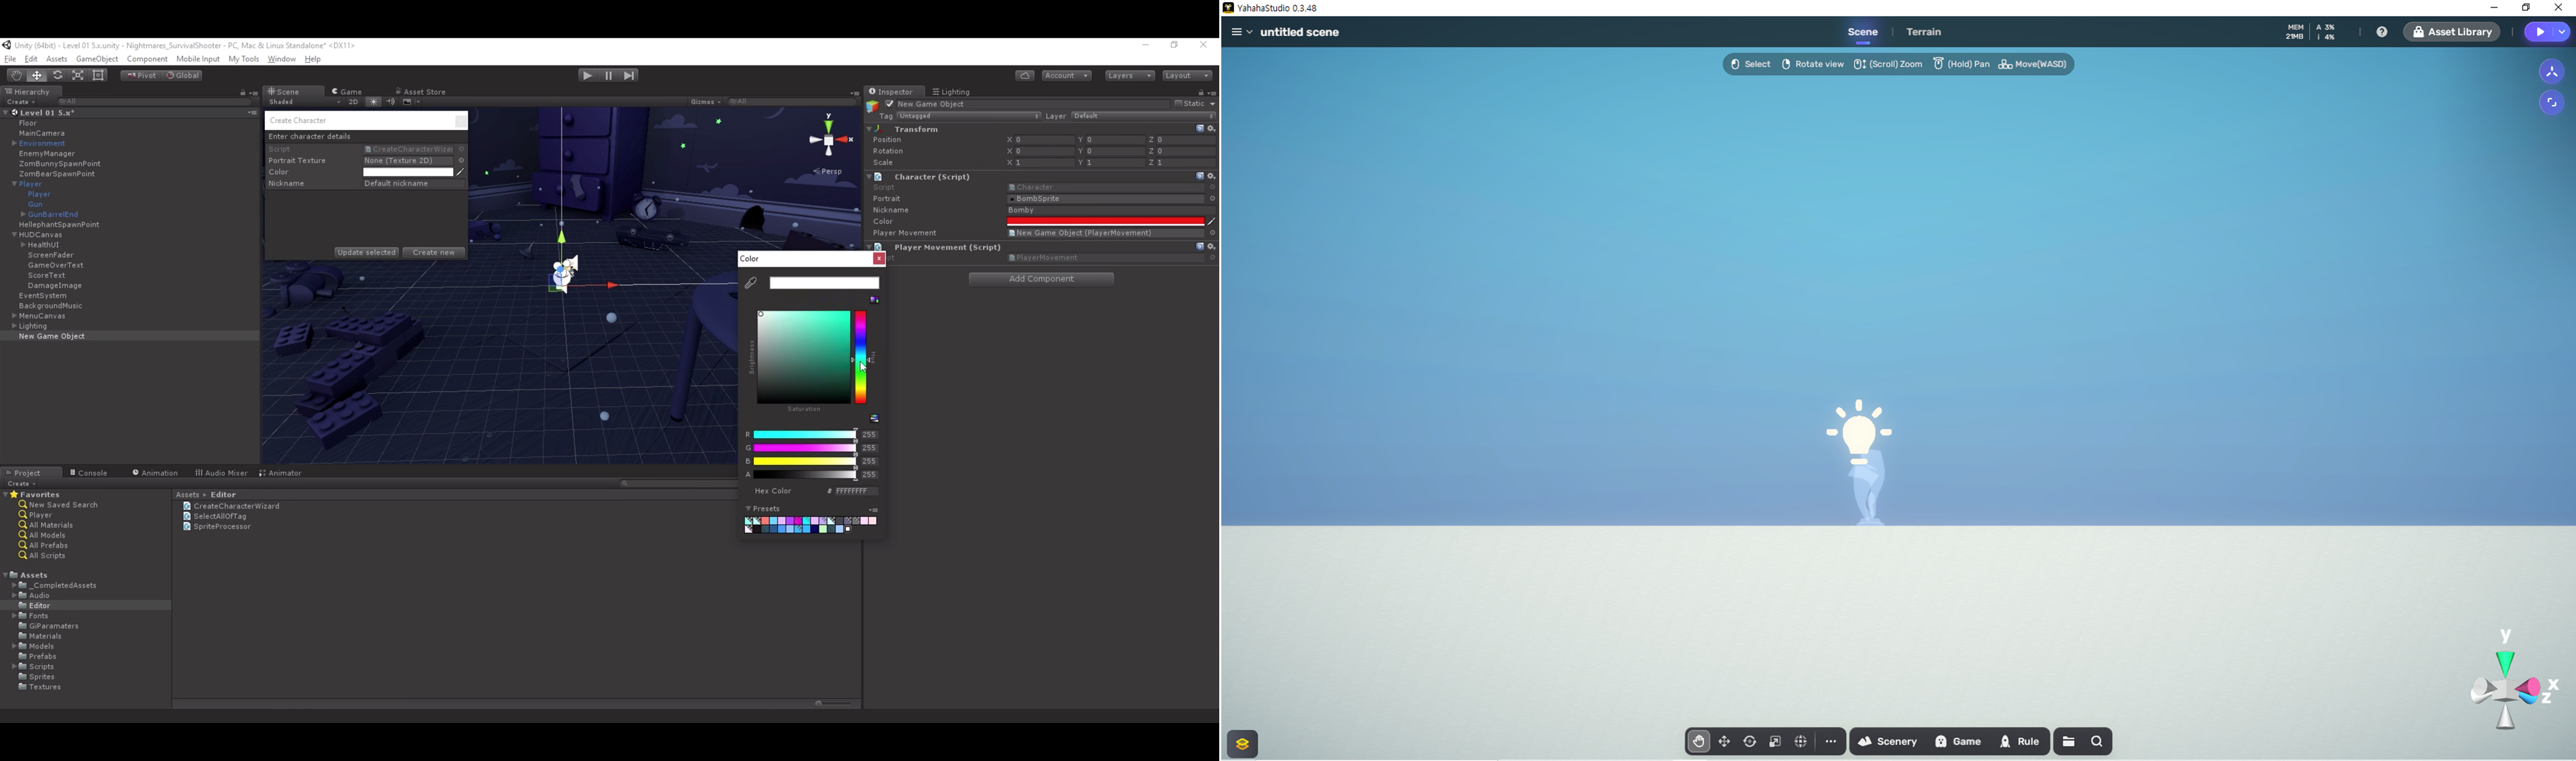Select hand tool in YahahaStudio bottom toolbar
Image resolution: width=2576 pixels, height=761 pixels.
(1698, 742)
